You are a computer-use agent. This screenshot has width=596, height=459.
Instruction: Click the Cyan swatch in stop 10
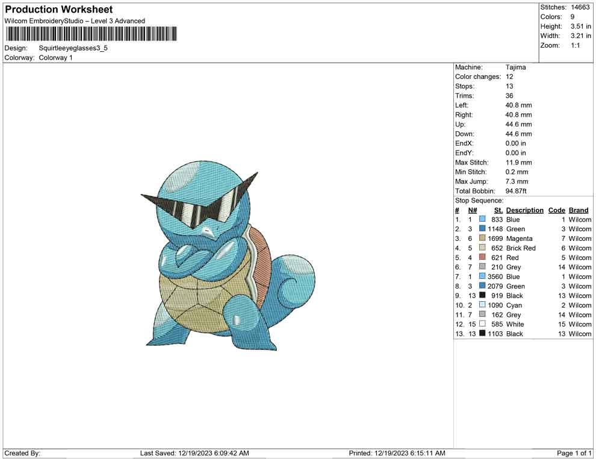click(x=482, y=305)
